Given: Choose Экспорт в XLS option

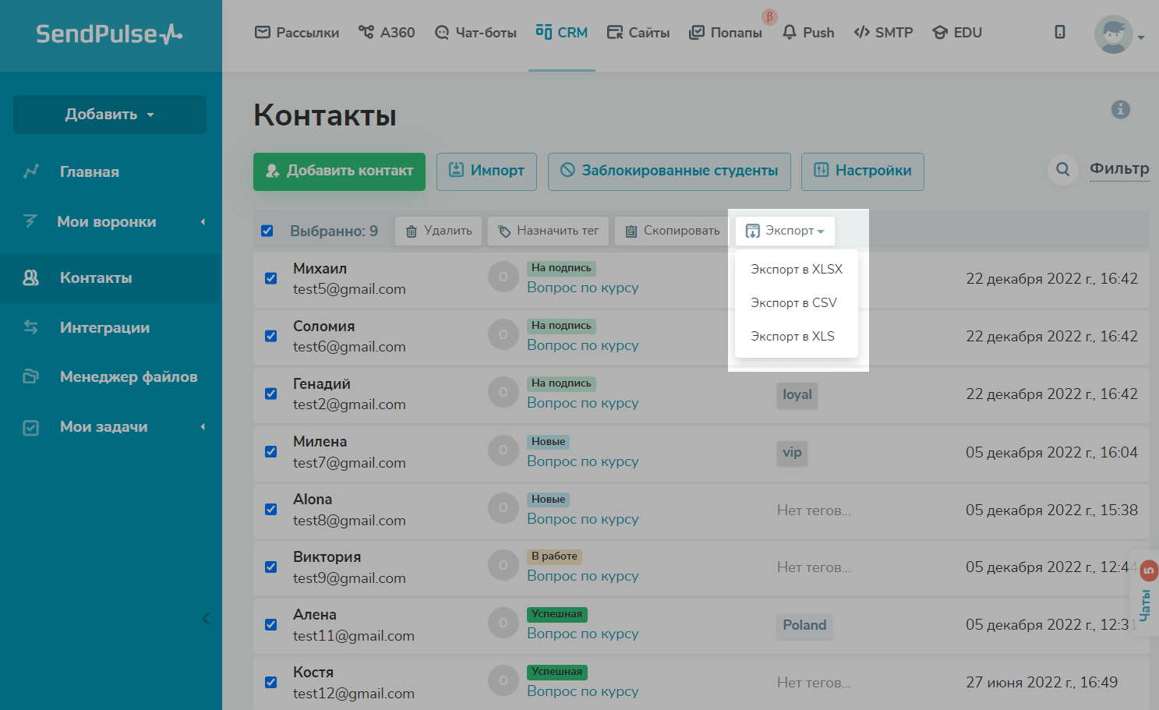Looking at the screenshot, I should [797, 336].
